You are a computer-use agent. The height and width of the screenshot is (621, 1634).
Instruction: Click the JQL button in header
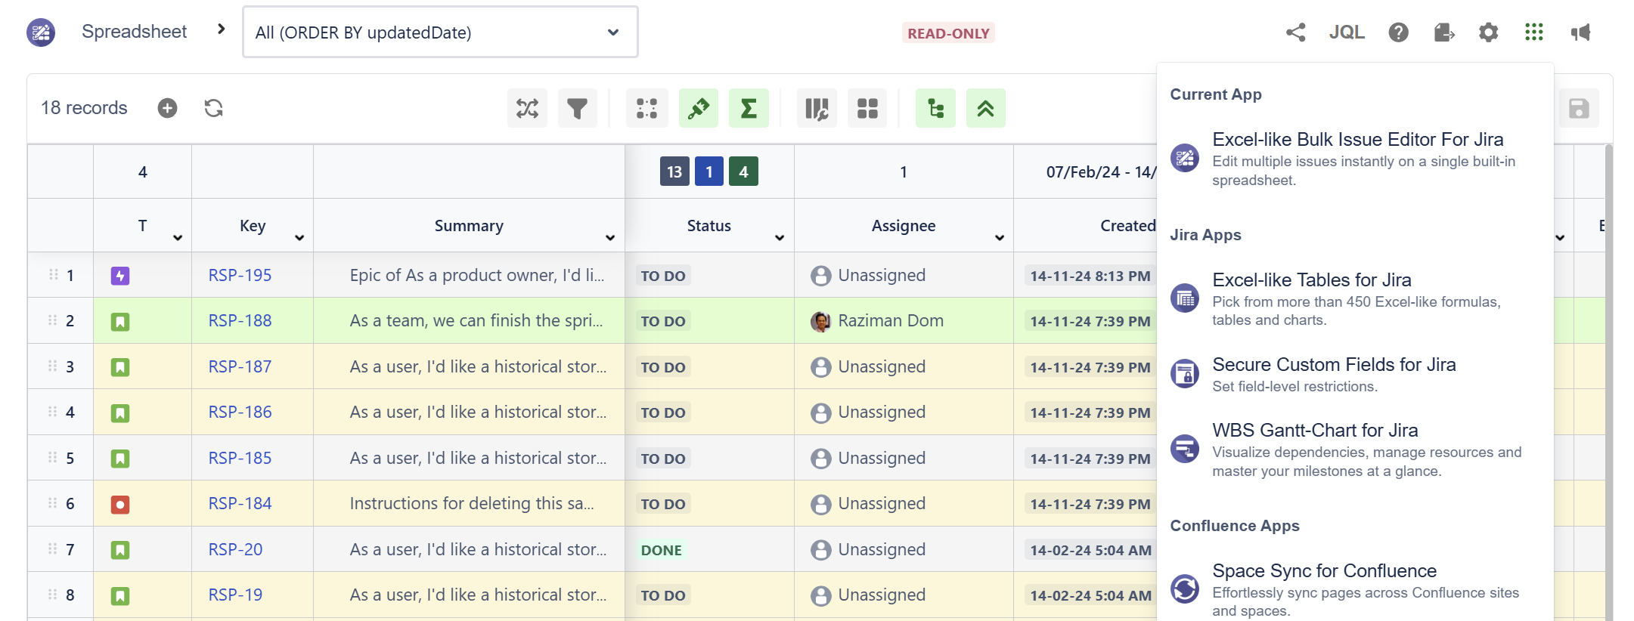coord(1347,32)
